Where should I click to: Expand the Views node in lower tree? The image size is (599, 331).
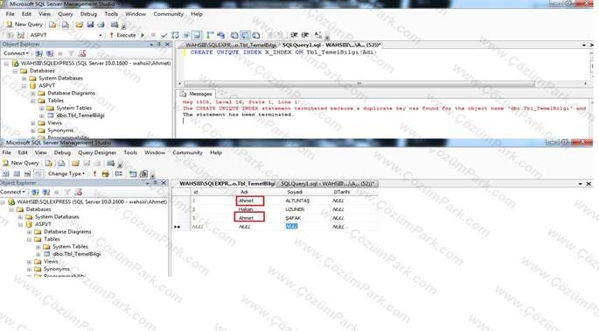coord(29,262)
